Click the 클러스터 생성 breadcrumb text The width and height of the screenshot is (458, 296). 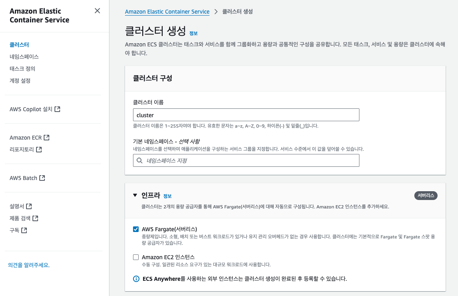(238, 12)
